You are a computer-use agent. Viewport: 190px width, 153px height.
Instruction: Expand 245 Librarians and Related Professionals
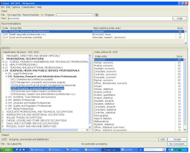click(x=6, y=103)
